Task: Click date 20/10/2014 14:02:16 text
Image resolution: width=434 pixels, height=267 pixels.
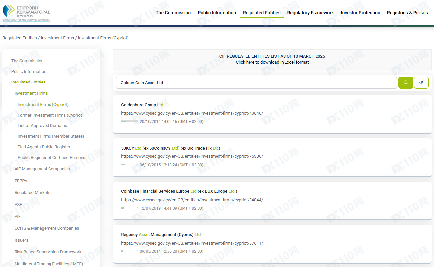Action: (171, 122)
